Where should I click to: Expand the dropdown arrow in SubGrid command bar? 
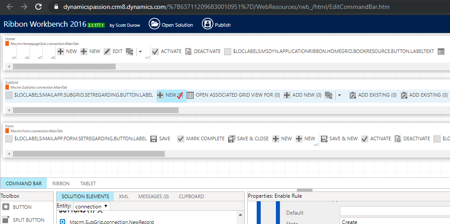[x=339, y=95]
